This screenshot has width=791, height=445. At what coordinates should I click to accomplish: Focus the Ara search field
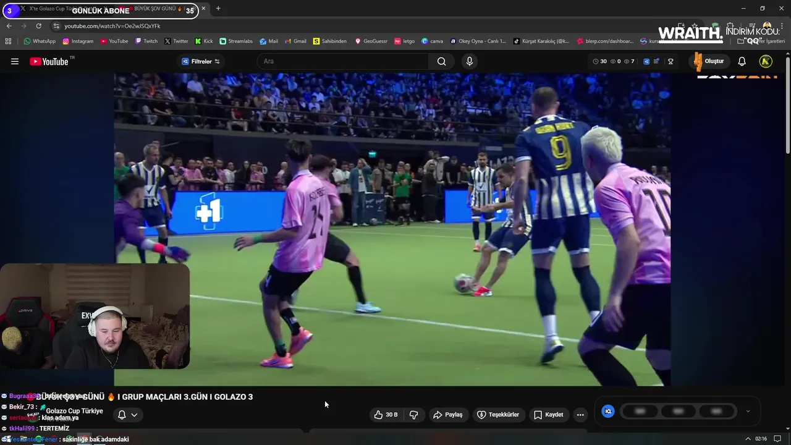343,61
